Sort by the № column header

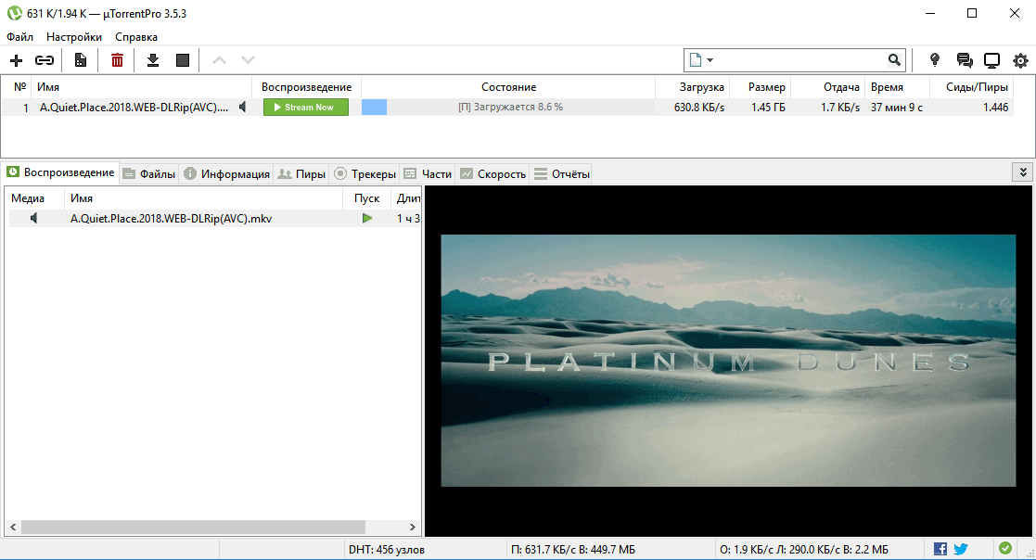pyautogui.click(x=18, y=87)
